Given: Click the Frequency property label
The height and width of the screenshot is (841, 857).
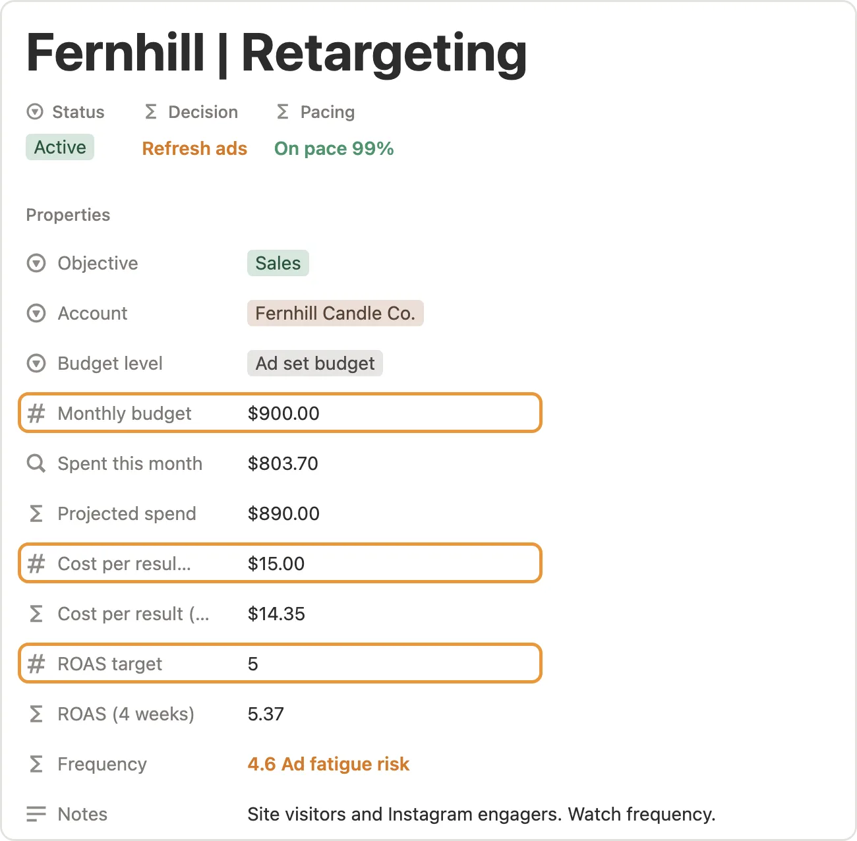Looking at the screenshot, I should (x=102, y=765).
